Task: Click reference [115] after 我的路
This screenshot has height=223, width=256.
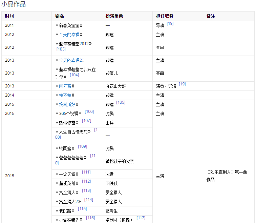Action: [x=82, y=209]
